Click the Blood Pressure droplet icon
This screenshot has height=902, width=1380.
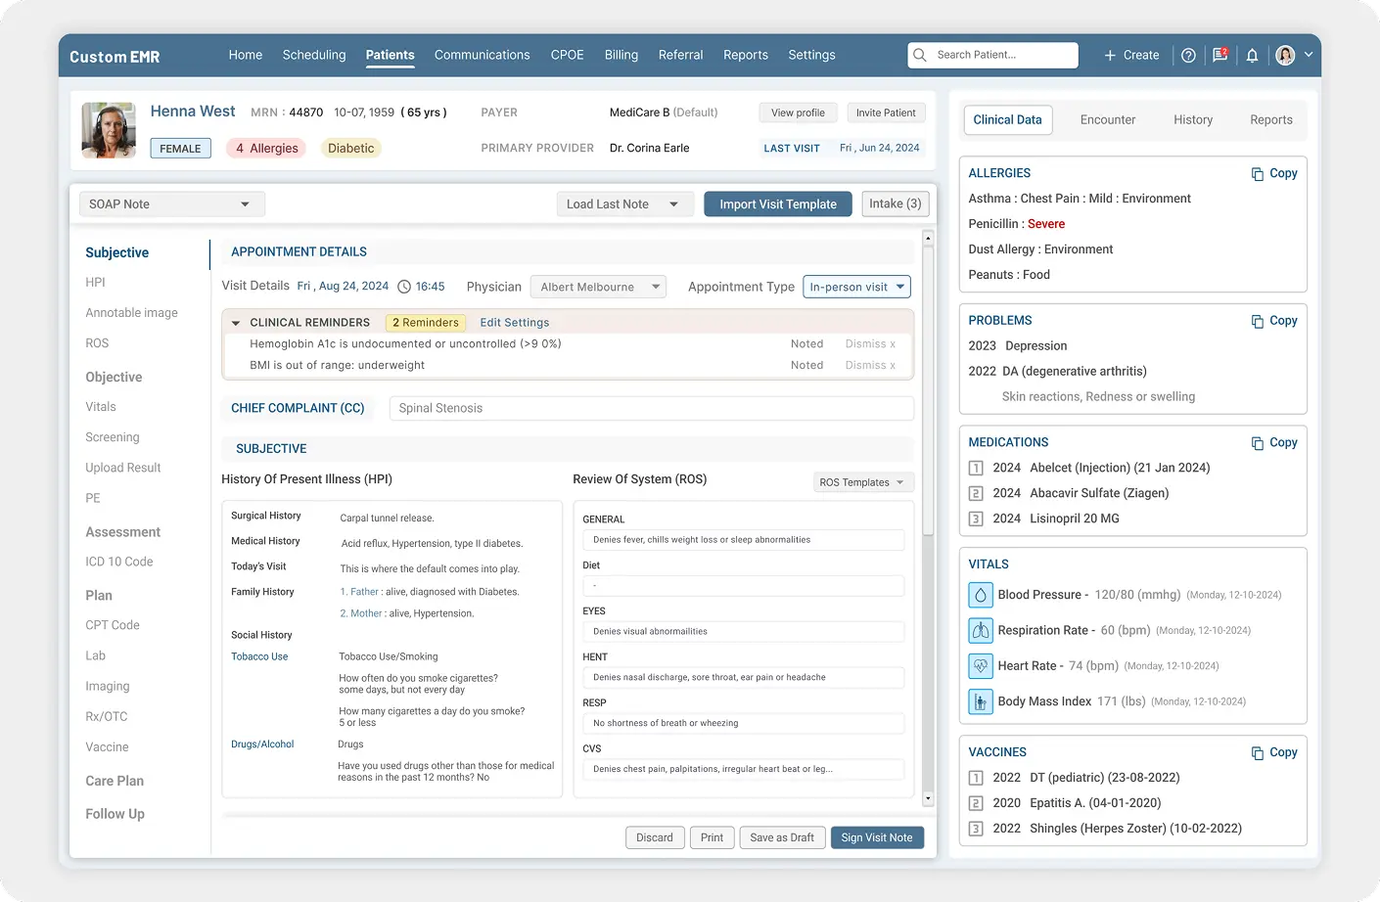pos(980,594)
